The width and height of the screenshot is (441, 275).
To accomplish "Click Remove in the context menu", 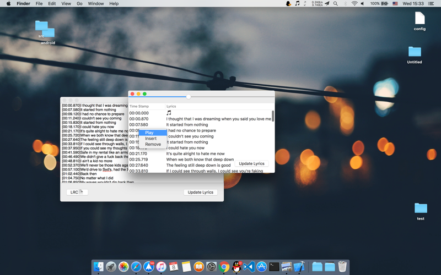I will coord(153,144).
